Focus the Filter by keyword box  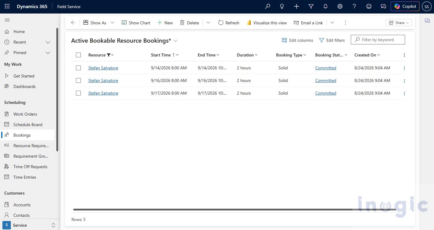click(378, 40)
